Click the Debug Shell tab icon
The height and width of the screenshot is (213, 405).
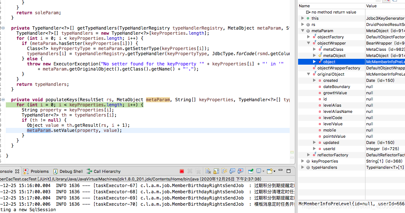pyautogui.click(x=55, y=172)
